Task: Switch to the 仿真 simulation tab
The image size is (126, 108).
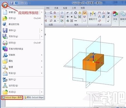Action: pyautogui.click(x=56, y=8)
